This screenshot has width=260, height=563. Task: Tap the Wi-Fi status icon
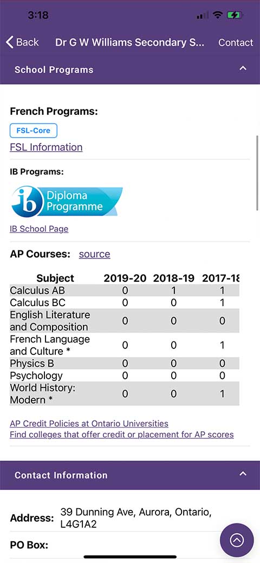coord(217,15)
